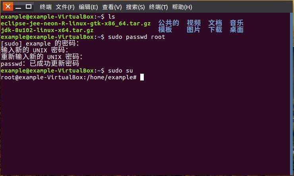Screen dimensions: 294x176
Task: Open the 编辑(E) menu
Action: pyautogui.click(x=88, y=7)
